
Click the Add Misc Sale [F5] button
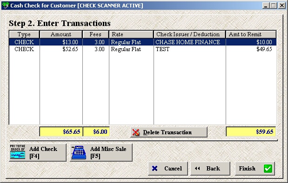101,152
